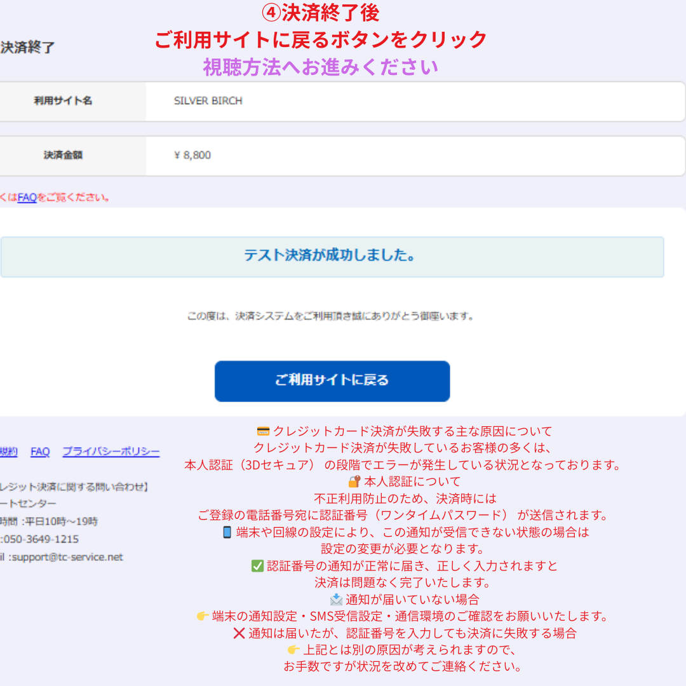Click the pointing hand emoji beside 上記とは別の原因

tap(293, 650)
